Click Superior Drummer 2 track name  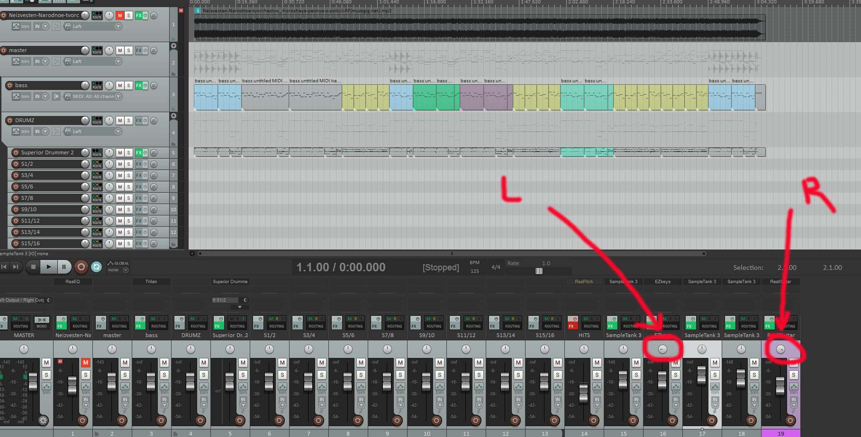(x=47, y=152)
